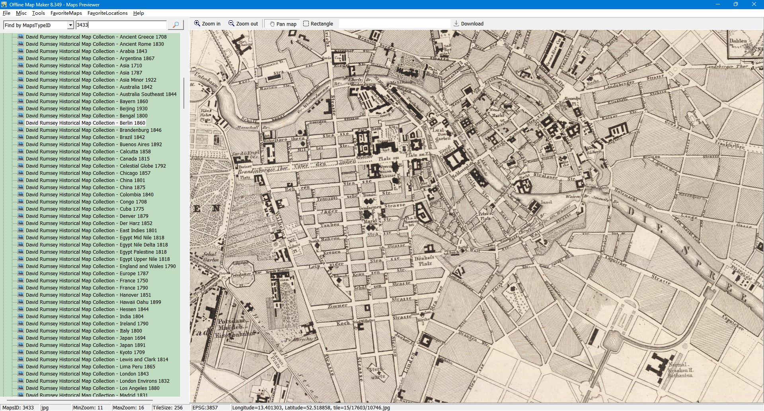The width and height of the screenshot is (764, 411).
Task: Open the Tools menu
Action: pyautogui.click(x=38, y=13)
